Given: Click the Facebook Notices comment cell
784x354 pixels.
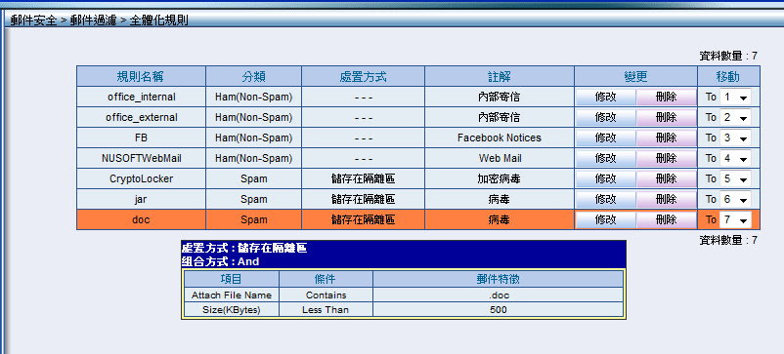Looking at the screenshot, I should 500,138.
